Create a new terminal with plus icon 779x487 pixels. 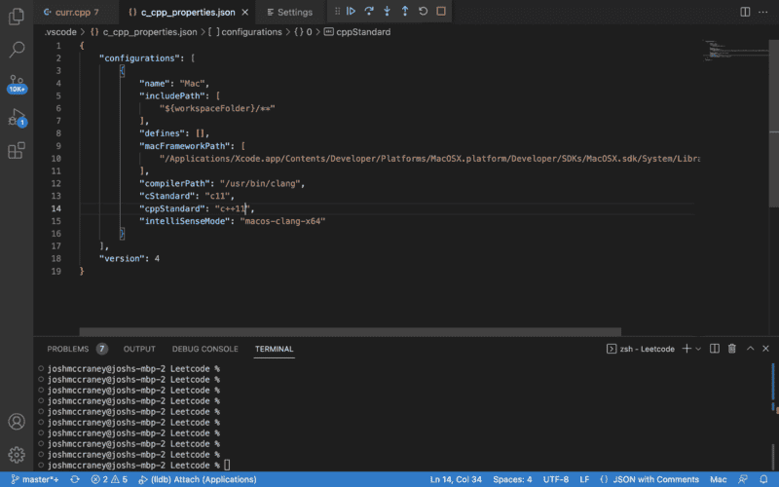click(x=686, y=349)
